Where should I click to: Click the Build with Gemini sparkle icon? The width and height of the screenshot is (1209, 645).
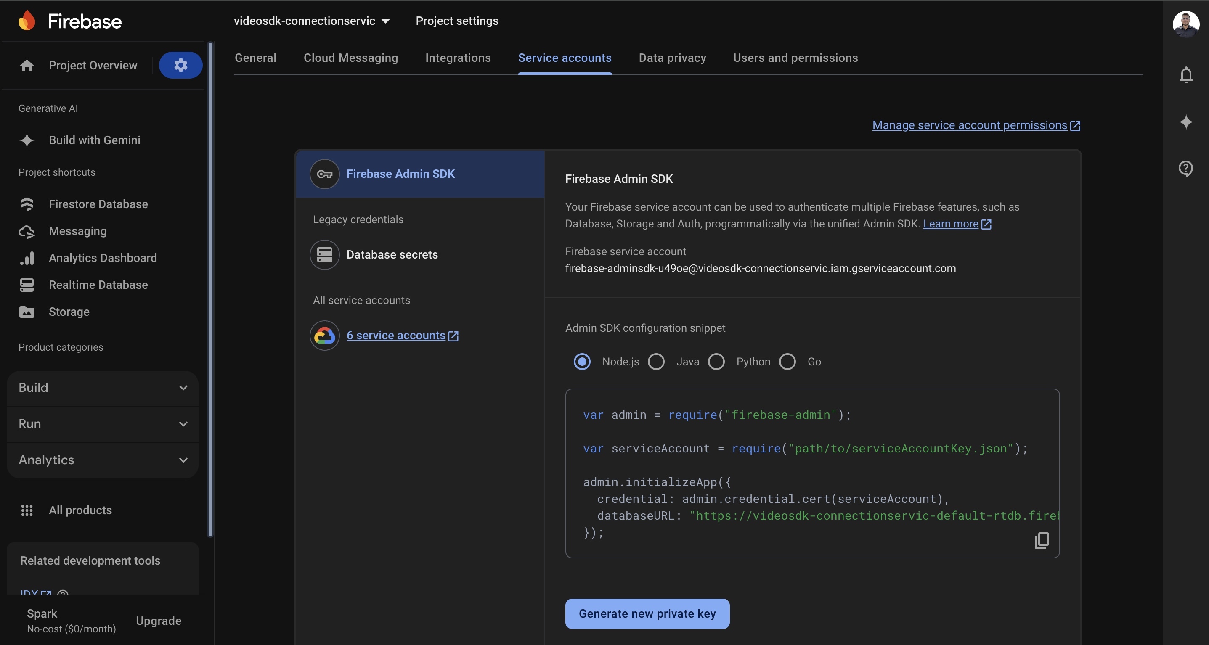(27, 140)
